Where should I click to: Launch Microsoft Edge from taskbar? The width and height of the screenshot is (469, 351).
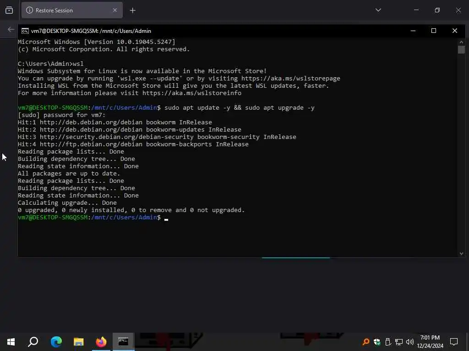[56, 342]
